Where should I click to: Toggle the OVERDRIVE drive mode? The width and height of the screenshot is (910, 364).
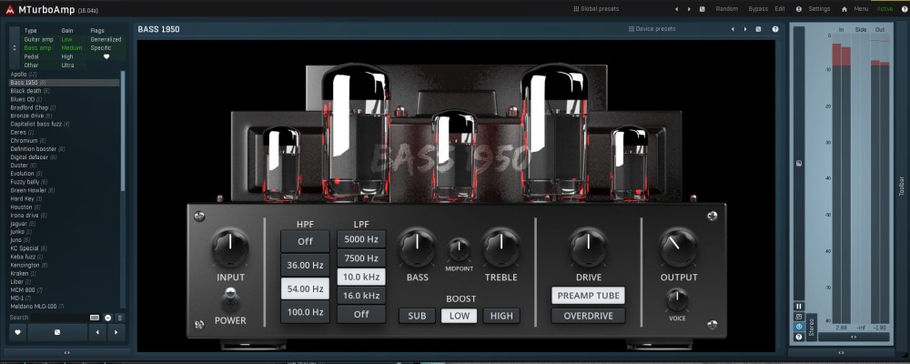pos(587,316)
